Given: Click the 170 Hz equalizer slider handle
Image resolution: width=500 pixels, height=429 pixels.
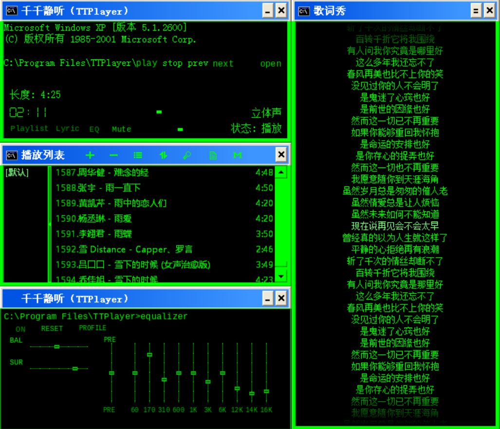Looking at the screenshot, I should (x=149, y=354).
